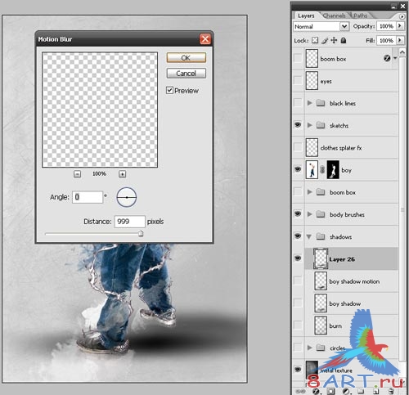The height and width of the screenshot is (395, 409).
Task: Click the Layer 26 thumbnail
Action: point(321,259)
